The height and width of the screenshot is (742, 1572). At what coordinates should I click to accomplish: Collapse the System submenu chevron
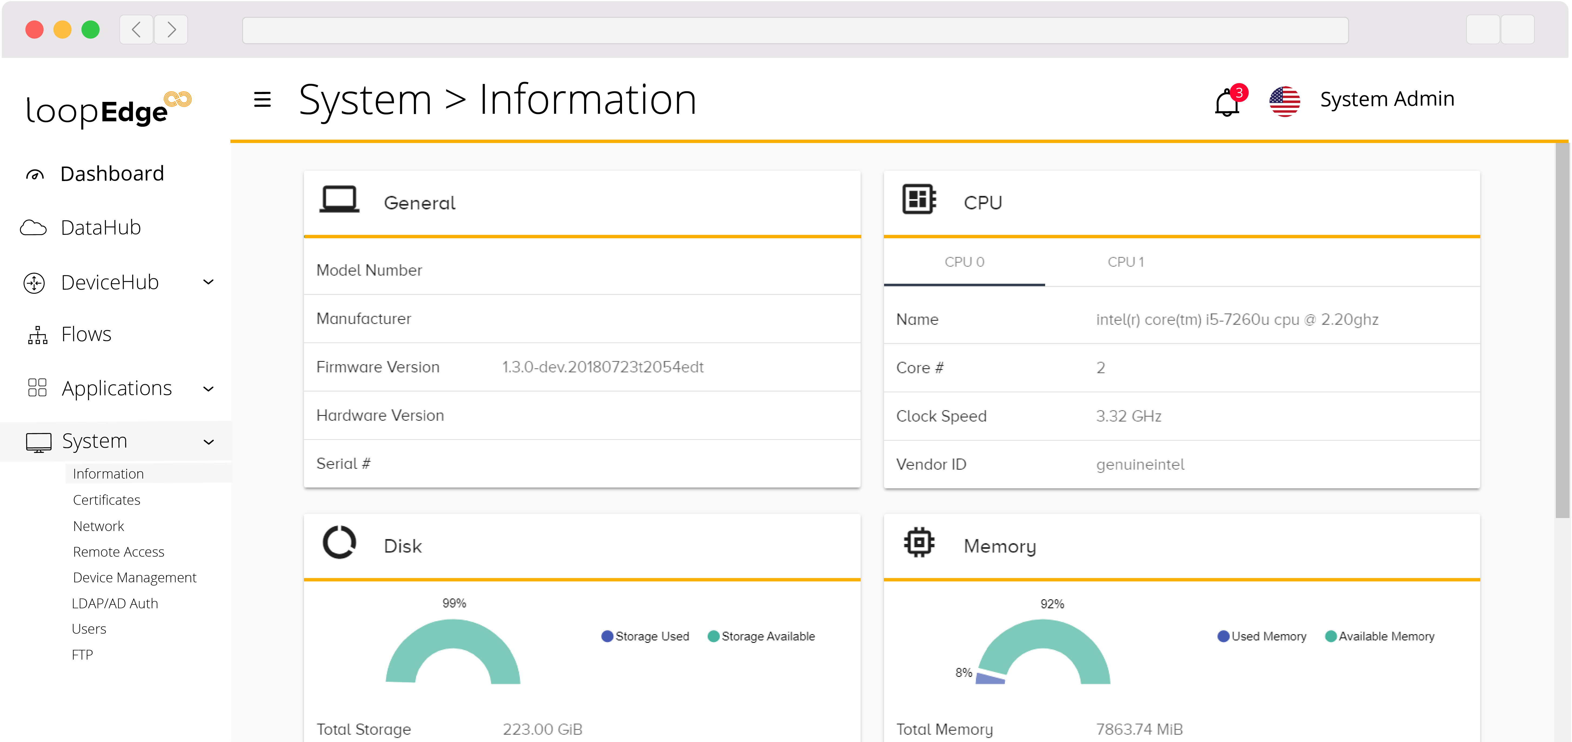tap(208, 442)
